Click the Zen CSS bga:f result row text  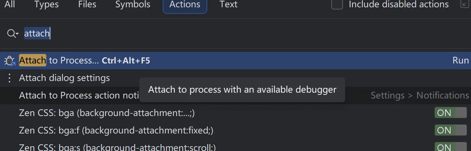pos(116,130)
